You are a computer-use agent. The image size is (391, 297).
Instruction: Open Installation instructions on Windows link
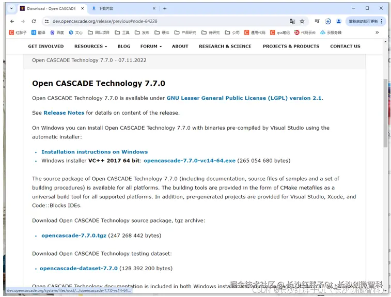95,152
